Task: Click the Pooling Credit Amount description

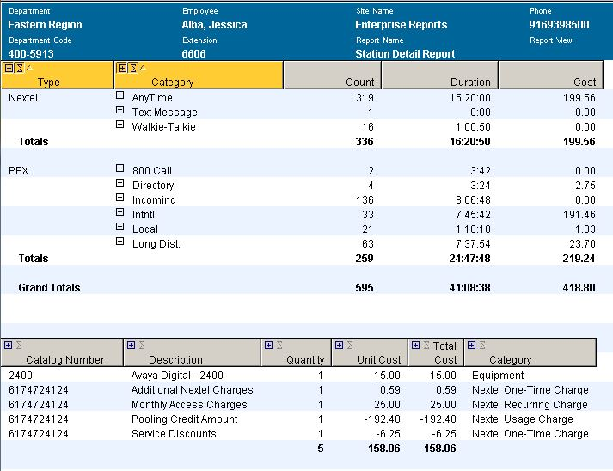Action: (185, 419)
